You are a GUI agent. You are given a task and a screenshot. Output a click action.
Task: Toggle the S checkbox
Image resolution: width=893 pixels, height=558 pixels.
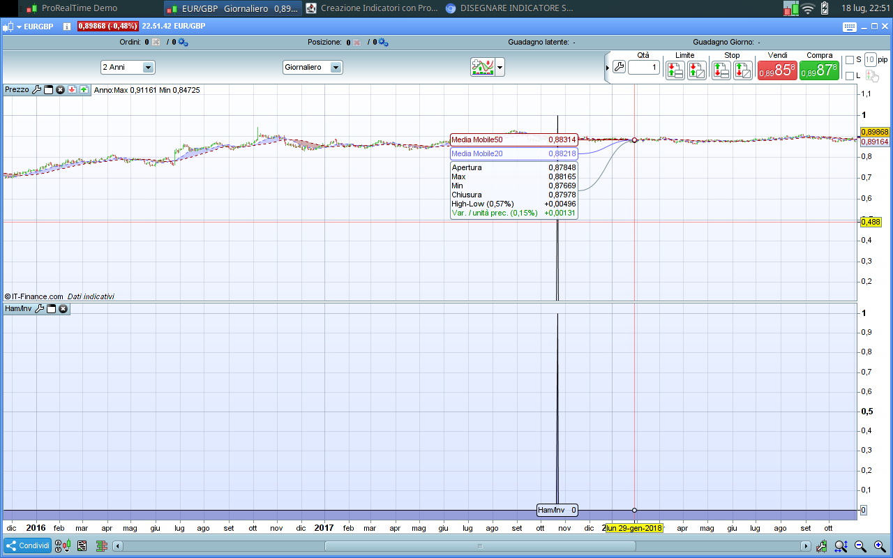pos(849,60)
